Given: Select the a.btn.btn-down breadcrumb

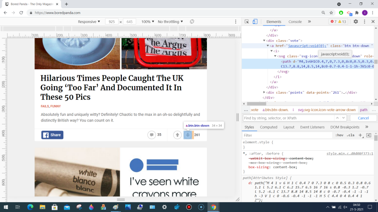Looking at the screenshot, I should (x=275, y=110).
